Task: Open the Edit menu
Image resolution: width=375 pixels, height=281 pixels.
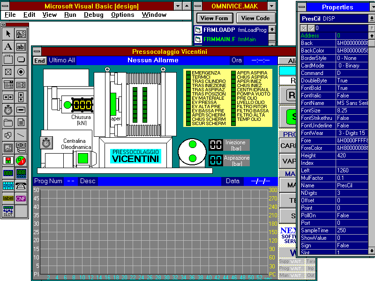Action: coord(29,15)
